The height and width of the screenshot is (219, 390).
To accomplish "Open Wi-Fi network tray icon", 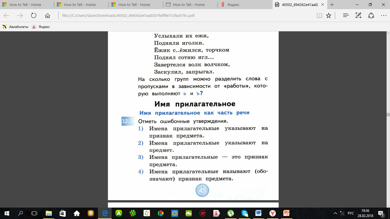I will click(x=342, y=213).
